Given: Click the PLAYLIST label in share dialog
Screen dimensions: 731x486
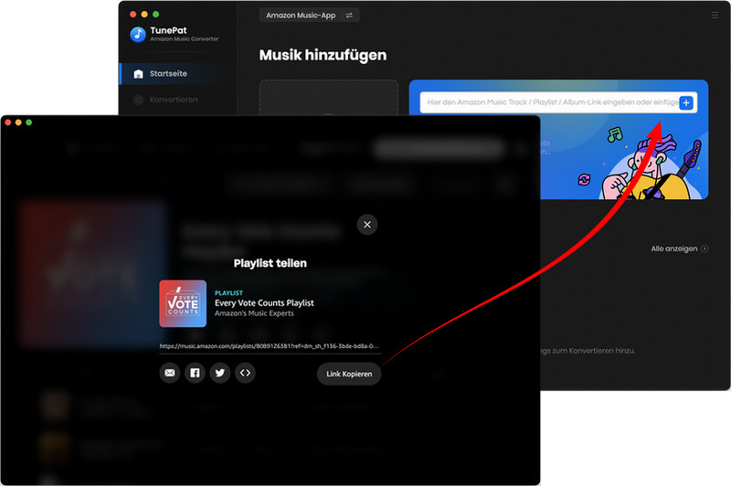Looking at the screenshot, I should (x=228, y=293).
